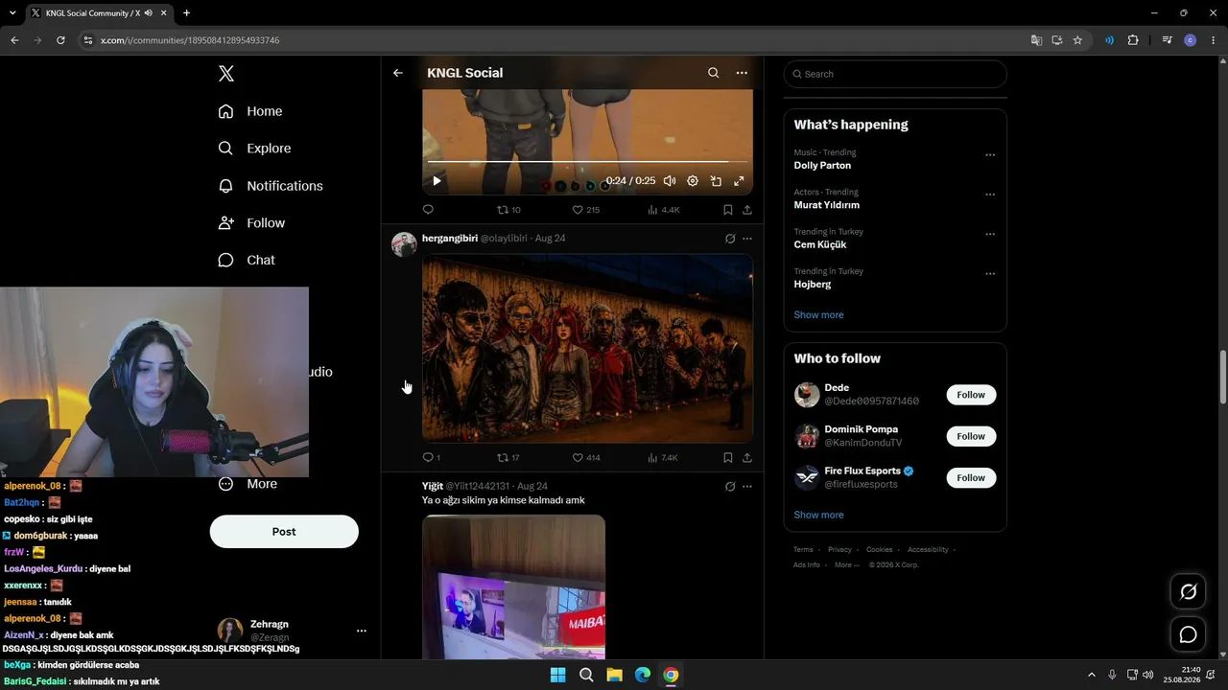This screenshot has height=690, width=1228.
Task: Switch the video to fullscreen
Action: pyautogui.click(x=739, y=181)
